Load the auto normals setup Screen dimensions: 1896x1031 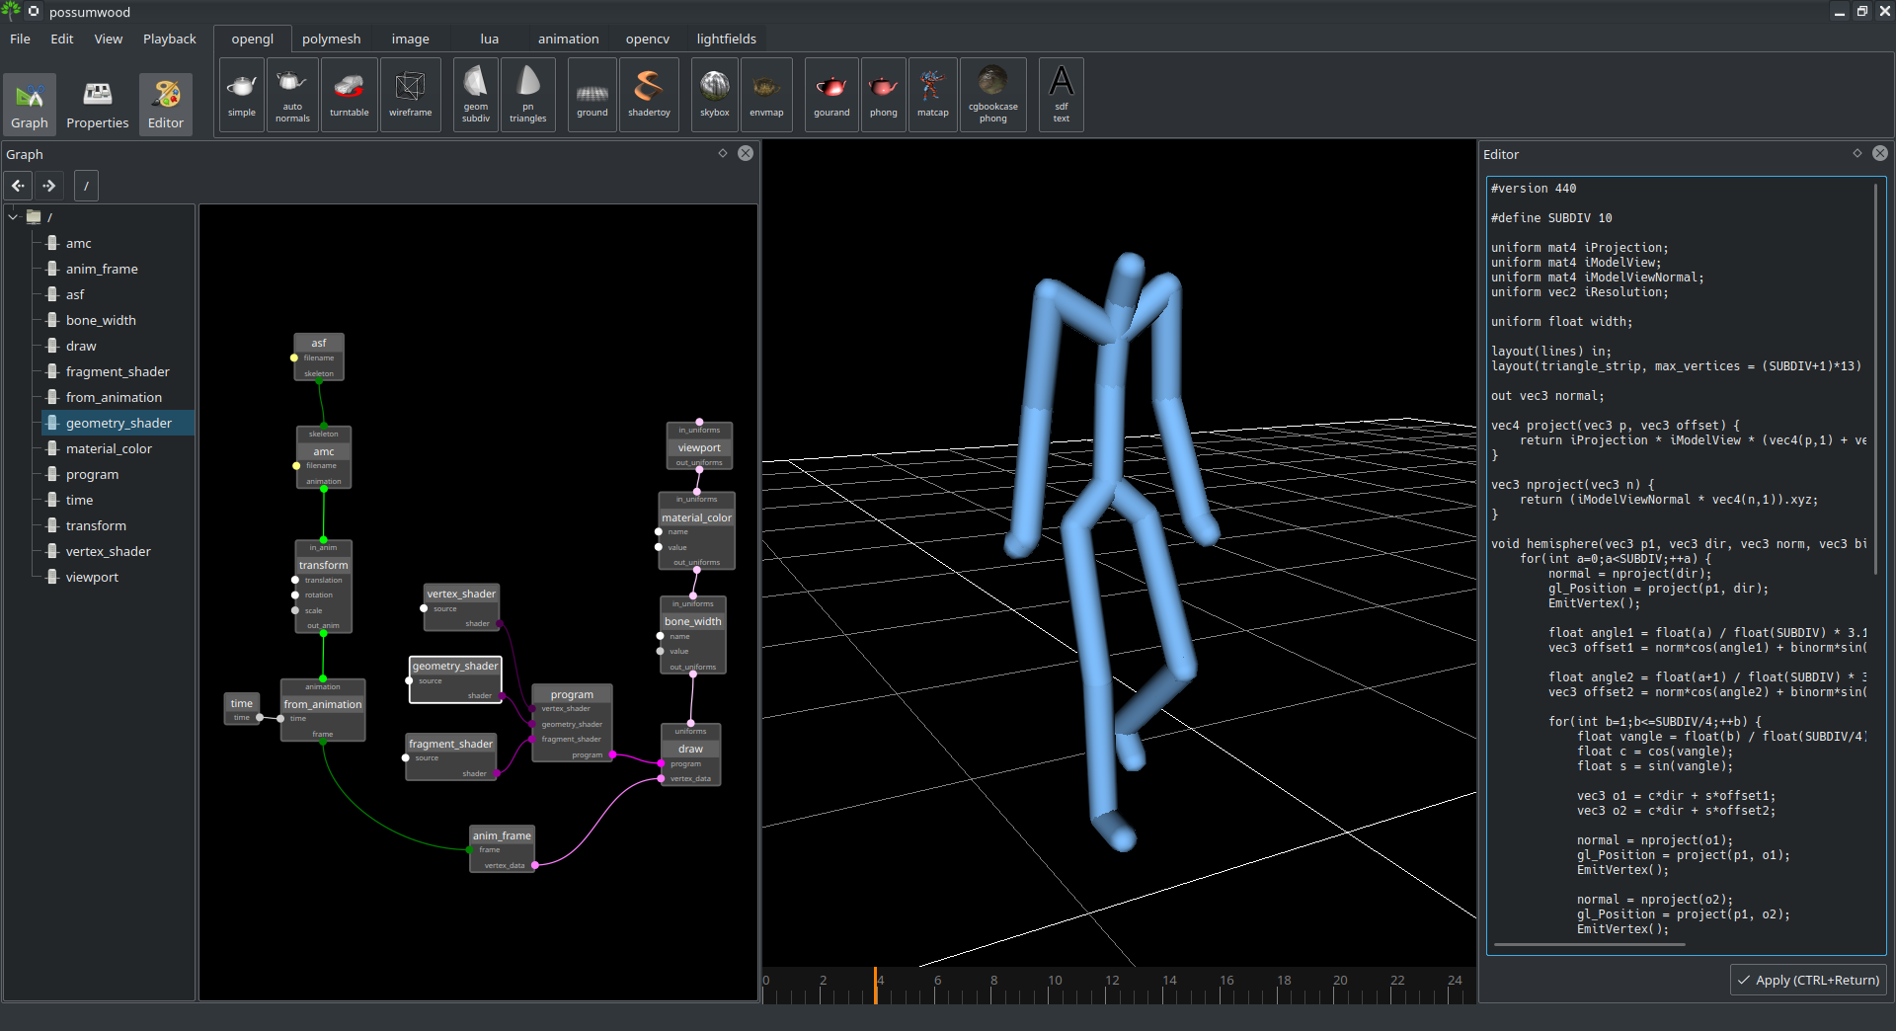pyautogui.click(x=292, y=95)
